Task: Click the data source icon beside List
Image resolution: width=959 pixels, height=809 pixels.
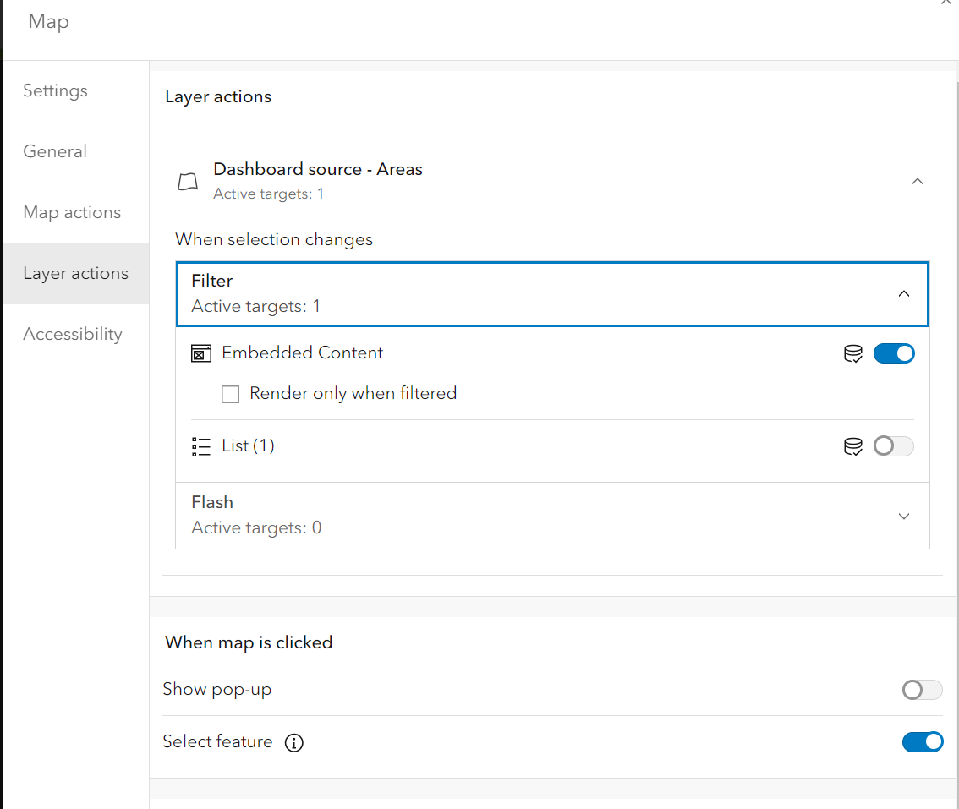Action: pyautogui.click(x=852, y=446)
